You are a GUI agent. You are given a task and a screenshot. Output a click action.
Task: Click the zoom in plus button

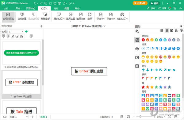(x=155, y=117)
